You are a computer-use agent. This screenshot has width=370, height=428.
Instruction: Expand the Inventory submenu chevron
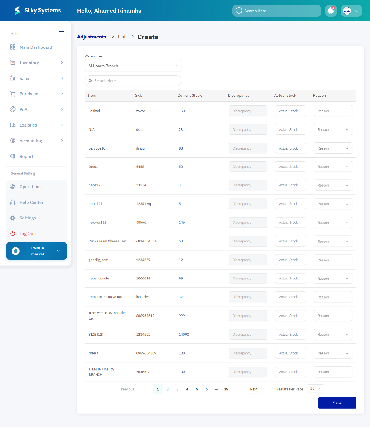click(62, 63)
